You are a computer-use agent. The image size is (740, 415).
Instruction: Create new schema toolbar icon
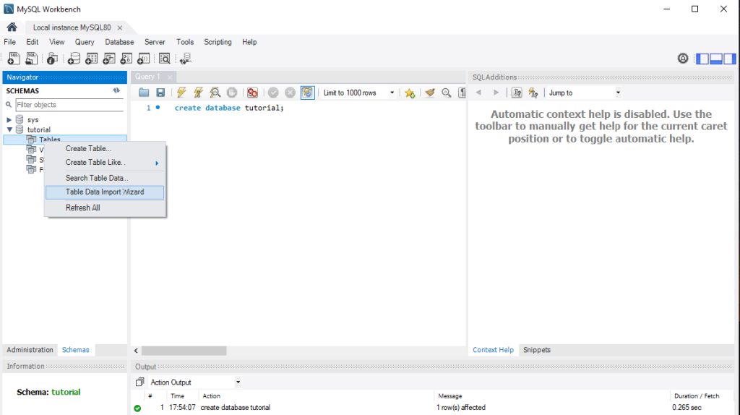[74, 59]
